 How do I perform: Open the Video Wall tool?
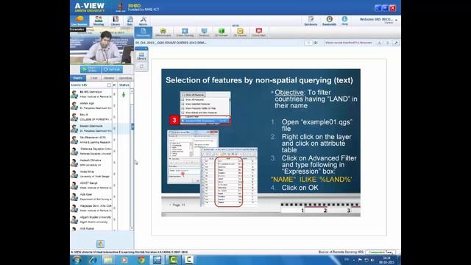(x=258, y=32)
